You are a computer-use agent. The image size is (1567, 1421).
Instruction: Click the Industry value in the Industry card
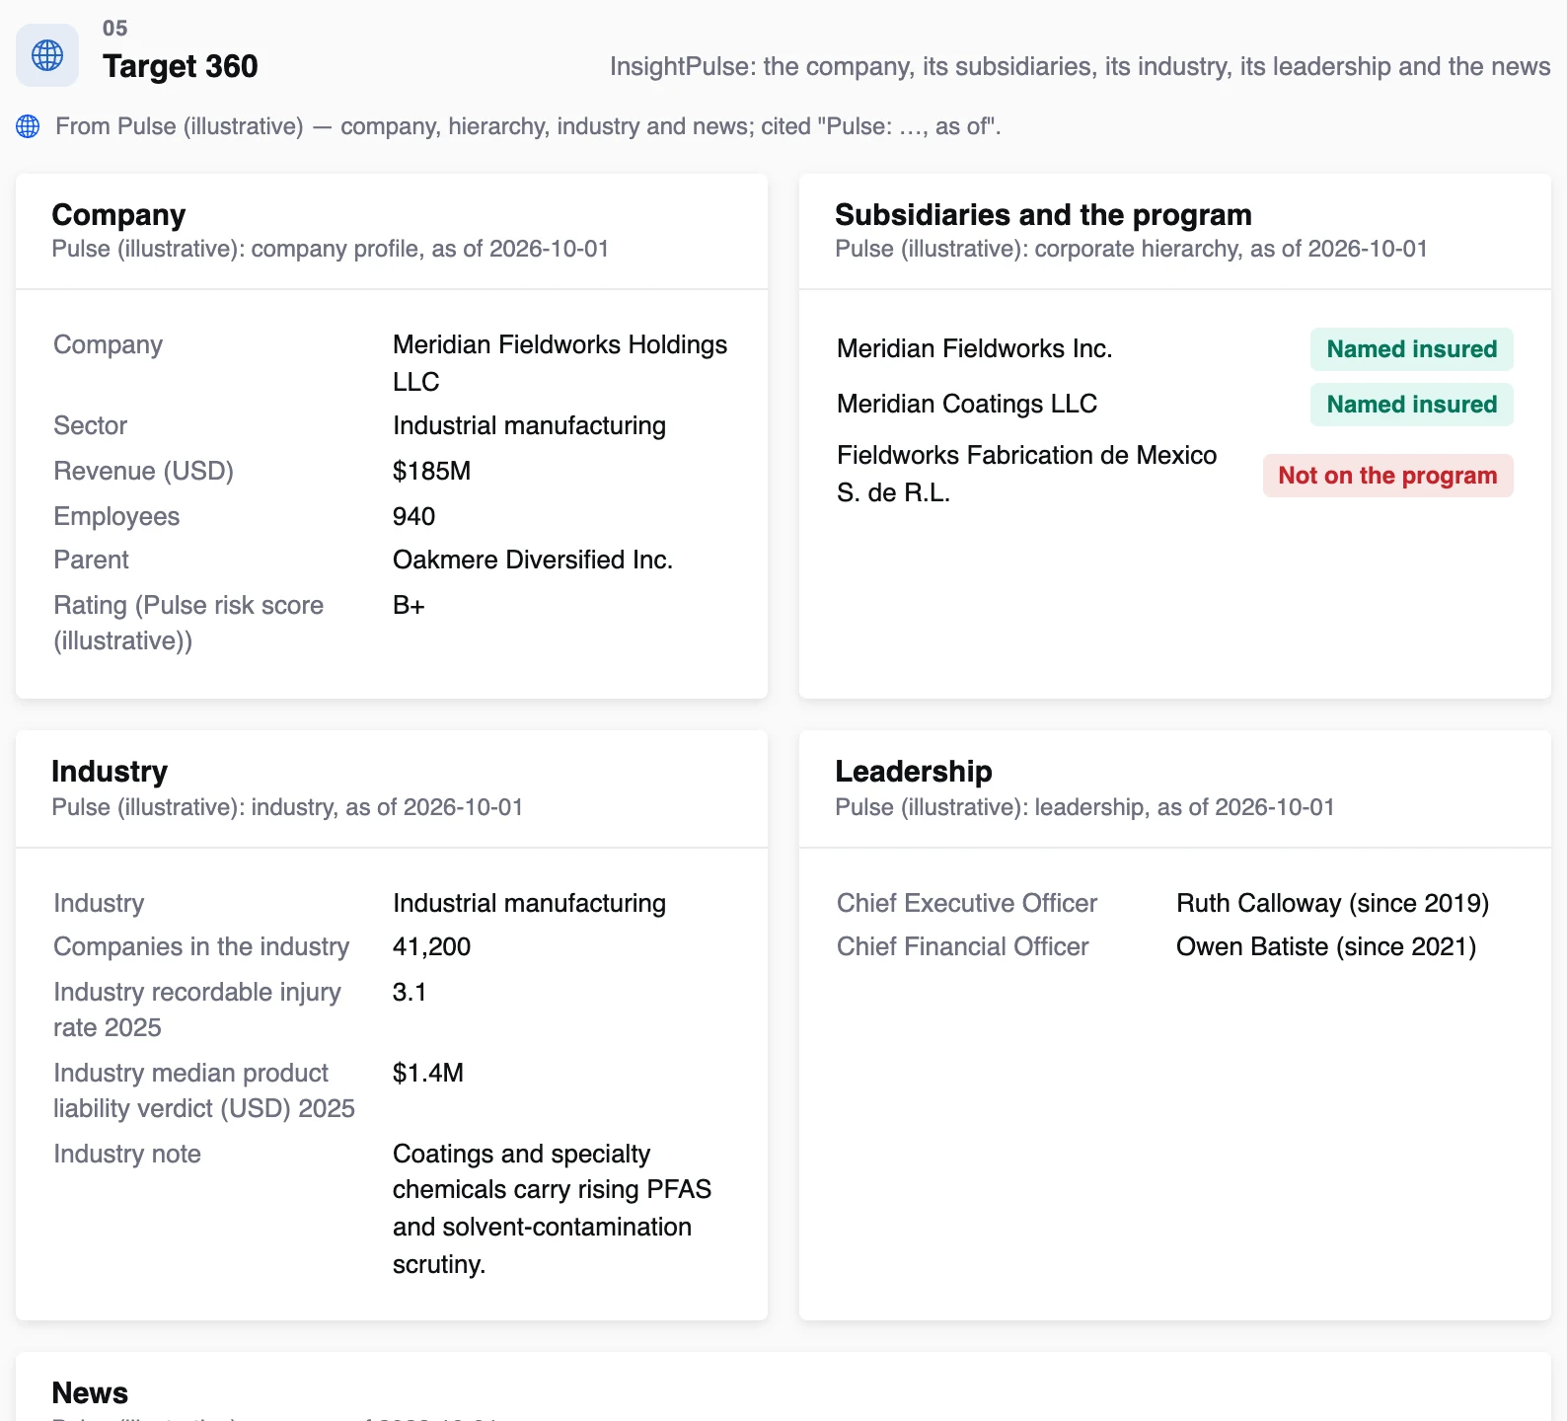pos(529,903)
